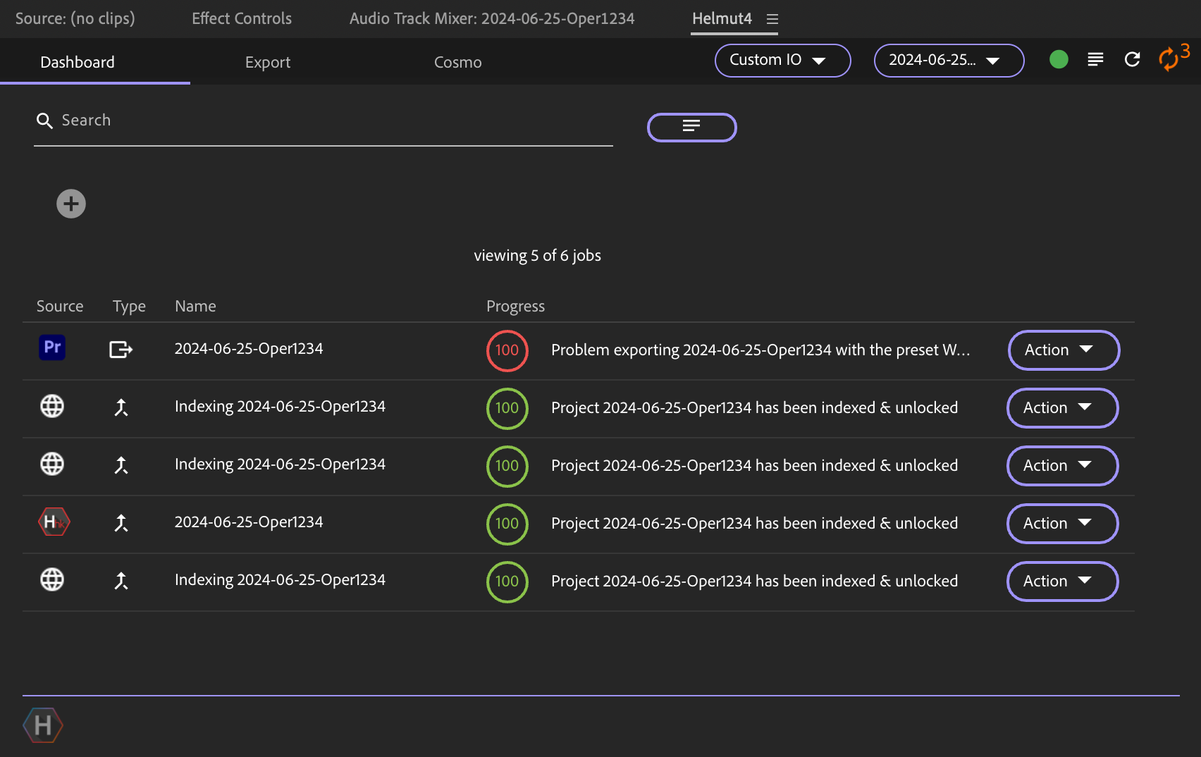Viewport: 1201px width, 757px height.
Task: Open the Helmut4 panel hamburger menu
Action: [772, 19]
